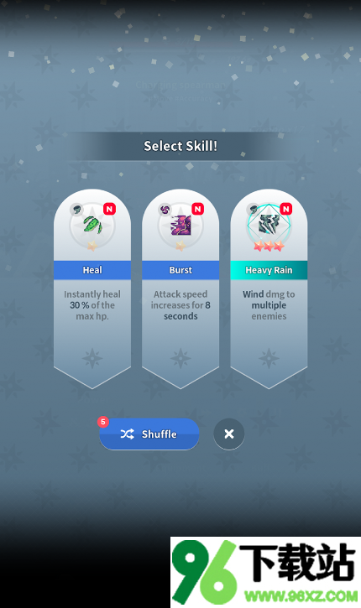Image resolution: width=361 pixels, height=608 pixels.
Task: Tap the three-star rating on Heavy Rain
Action: click(x=269, y=246)
